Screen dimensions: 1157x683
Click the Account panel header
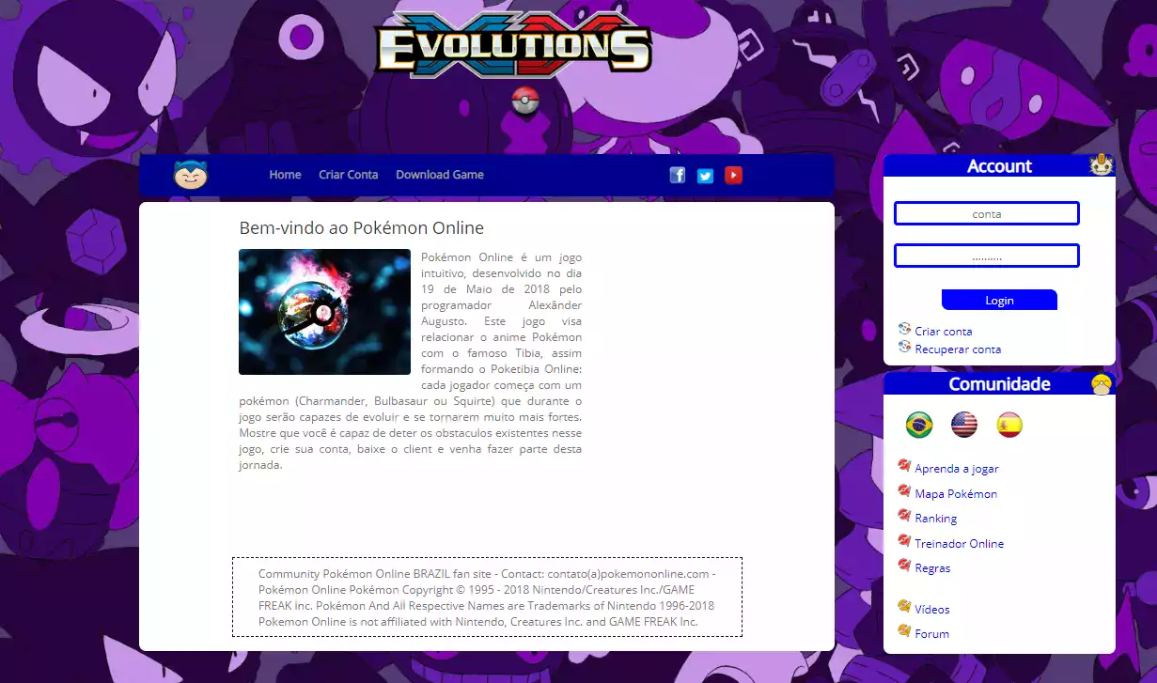tap(999, 165)
